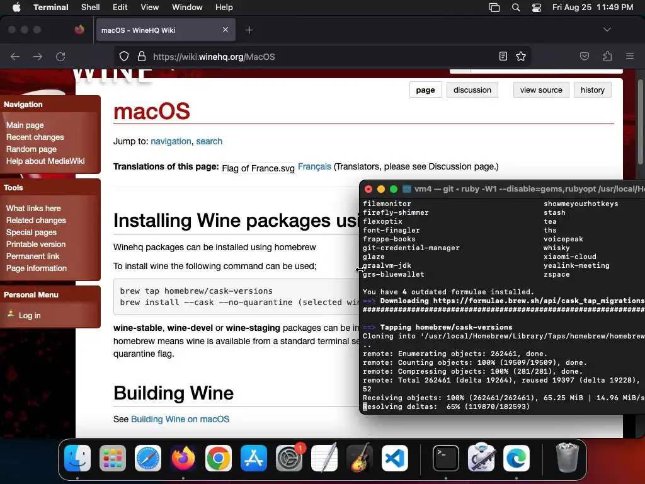Go forward to next page
The width and height of the screenshot is (645, 484).
coord(38,56)
